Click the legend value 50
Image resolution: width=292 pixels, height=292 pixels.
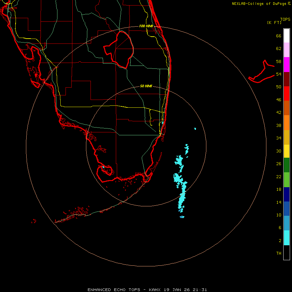click(279, 87)
